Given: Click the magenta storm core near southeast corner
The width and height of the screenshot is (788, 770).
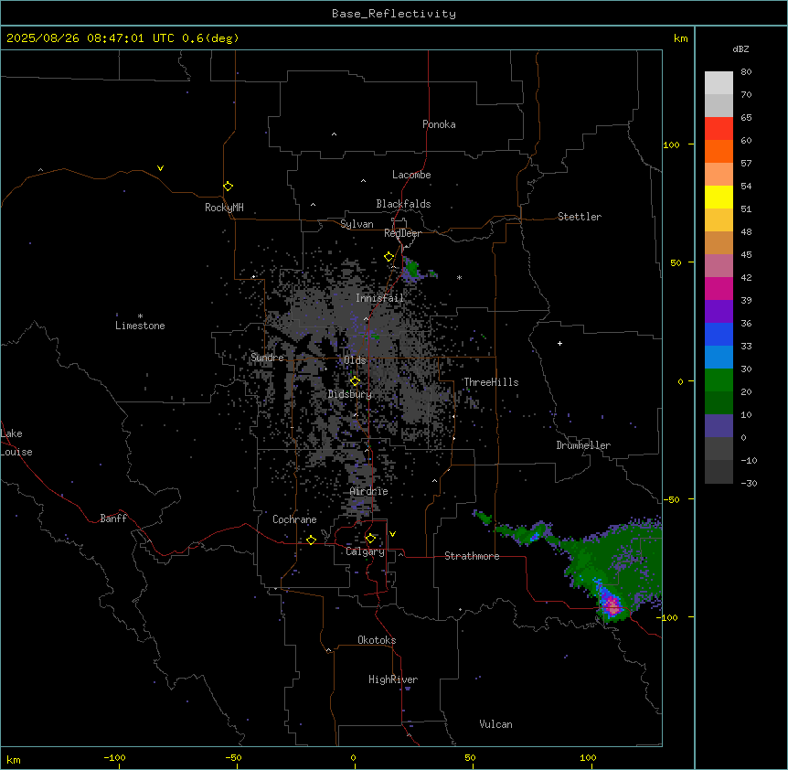Looking at the screenshot, I should pos(612,604).
